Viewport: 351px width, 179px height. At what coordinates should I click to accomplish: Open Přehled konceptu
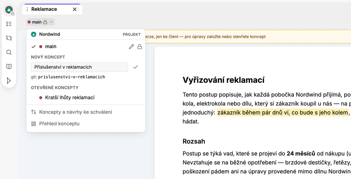pyautogui.click(x=86, y=123)
